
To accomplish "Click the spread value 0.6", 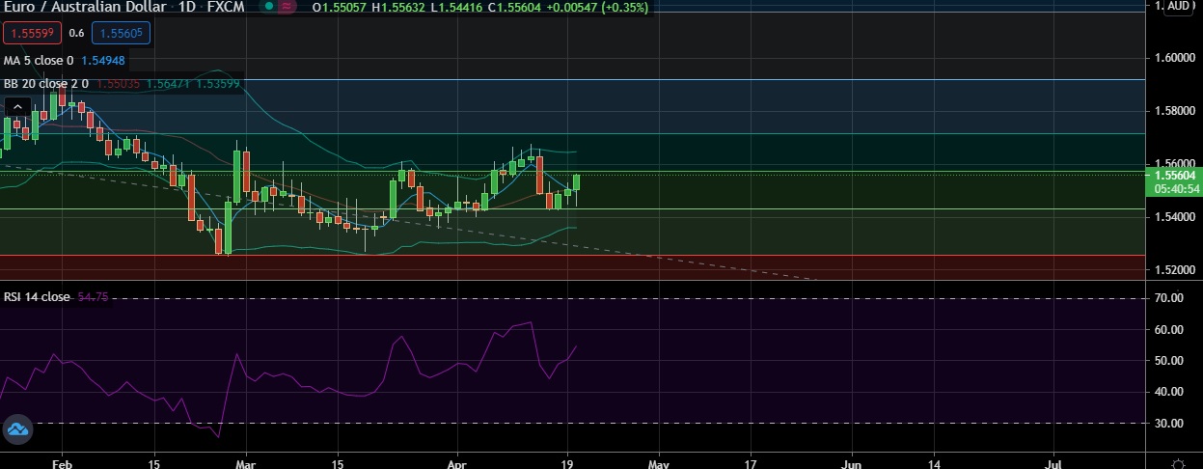I will [x=77, y=33].
